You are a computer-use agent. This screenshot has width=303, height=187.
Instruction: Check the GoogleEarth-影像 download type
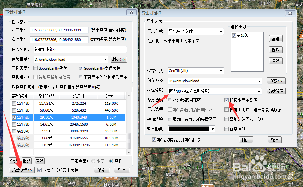tap(35, 68)
